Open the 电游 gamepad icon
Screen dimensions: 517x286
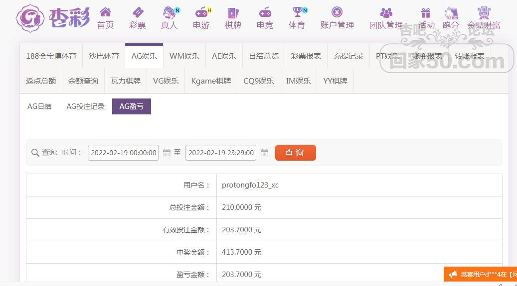pos(201,12)
